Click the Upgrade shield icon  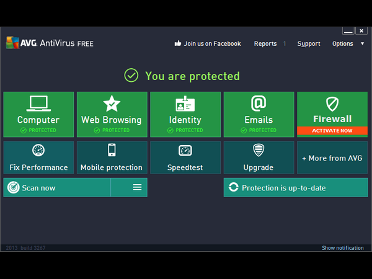[x=259, y=150]
